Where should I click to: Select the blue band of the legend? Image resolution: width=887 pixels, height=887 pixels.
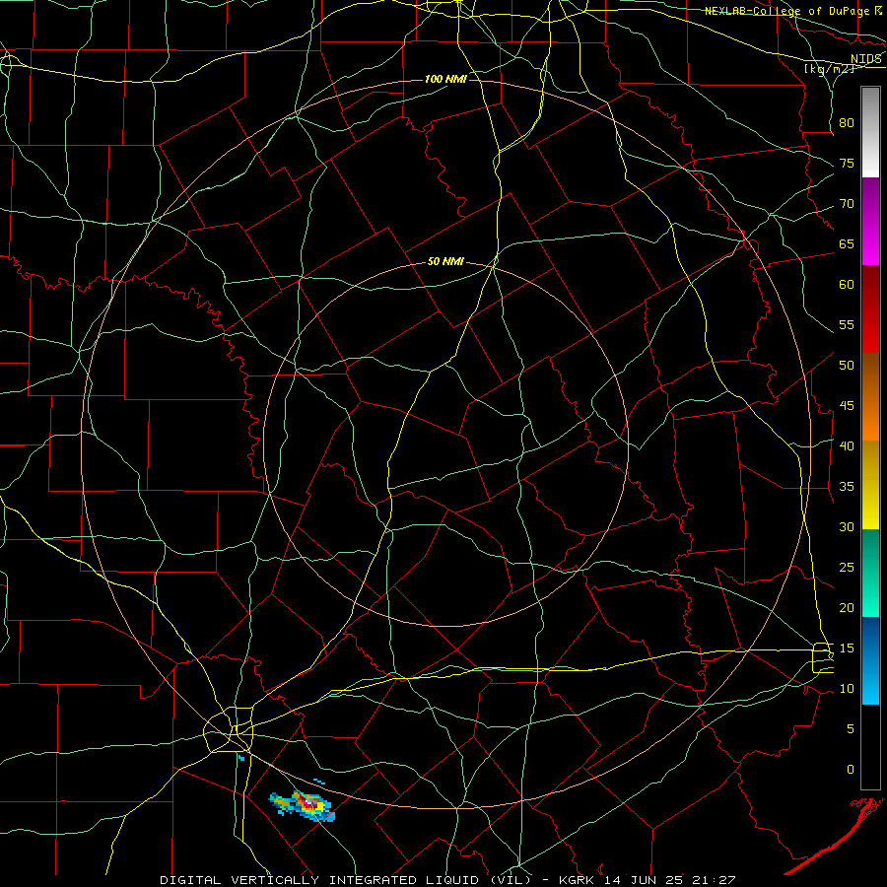(870, 660)
